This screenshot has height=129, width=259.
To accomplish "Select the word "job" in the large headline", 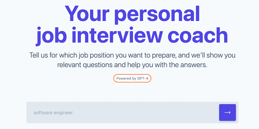I will coord(51,35).
